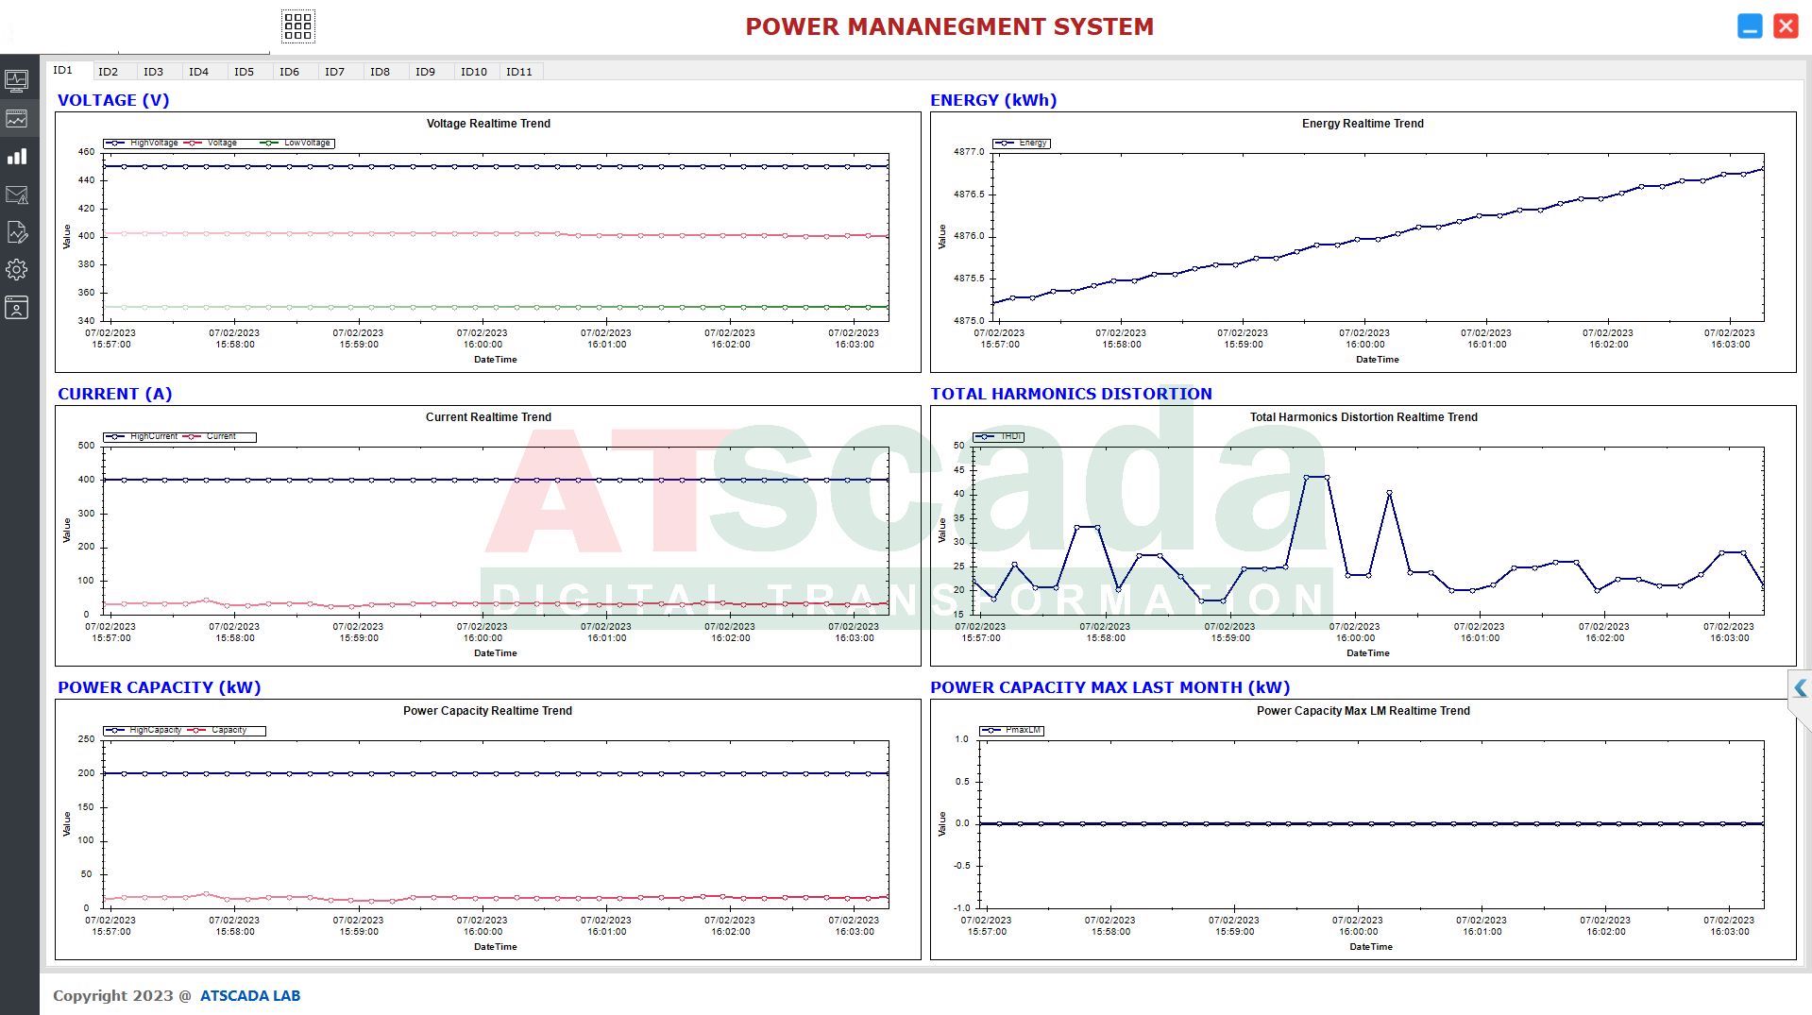Click the realtime trend chart sidebar icon
1812x1015 pixels.
coord(17,119)
